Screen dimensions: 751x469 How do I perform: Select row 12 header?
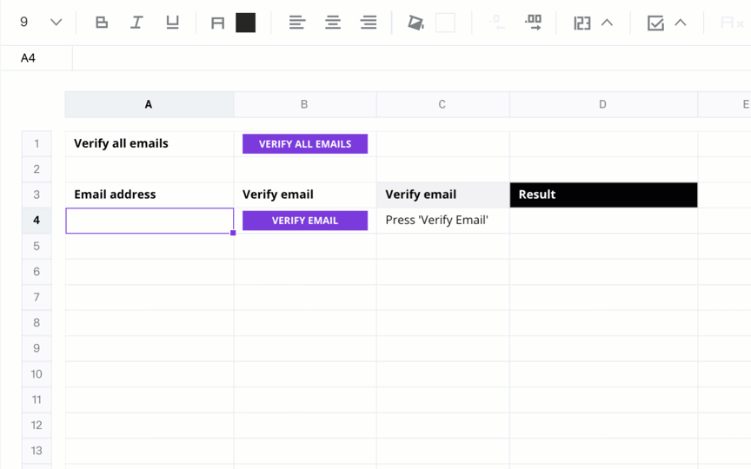pyautogui.click(x=37, y=425)
